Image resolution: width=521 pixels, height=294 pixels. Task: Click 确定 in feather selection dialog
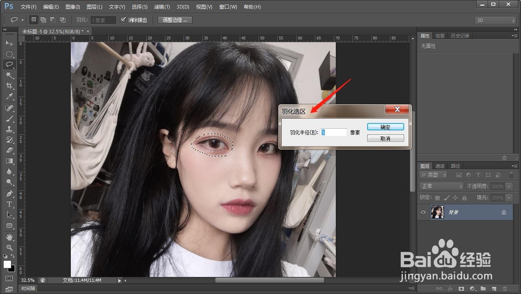point(385,127)
